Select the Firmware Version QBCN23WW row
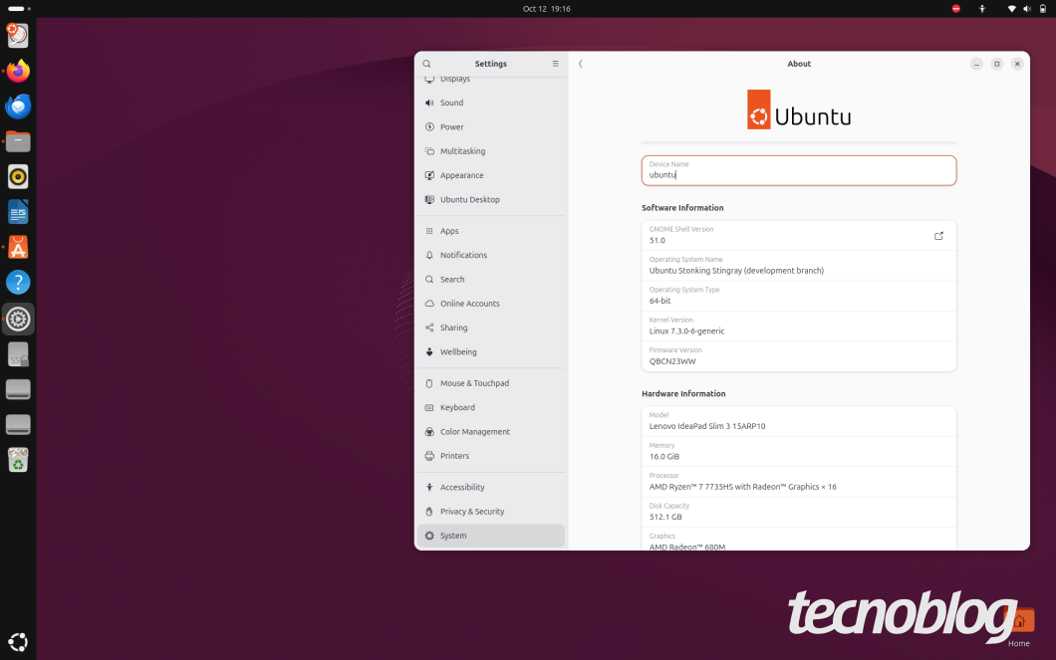Screen dimensions: 1056x660 [799, 356]
